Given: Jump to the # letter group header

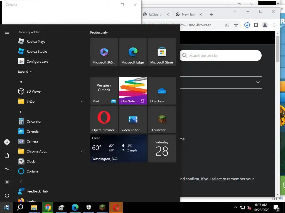Looking at the screenshot, I should 21,82.
